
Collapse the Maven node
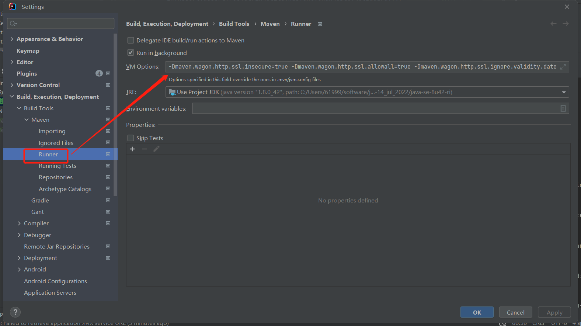tap(27, 119)
